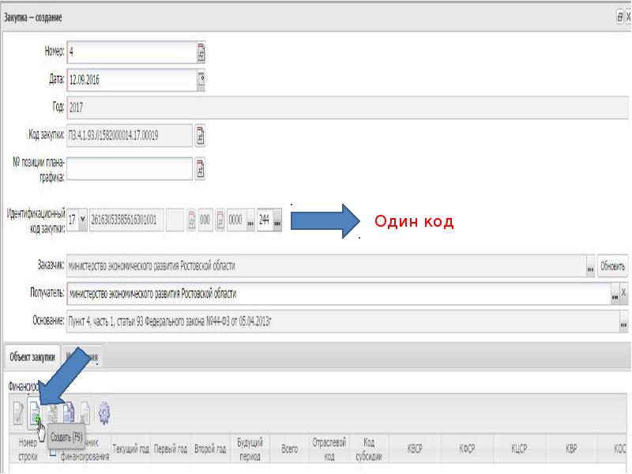Click the Создать (F9) create row icon

(x=35, y=413)
